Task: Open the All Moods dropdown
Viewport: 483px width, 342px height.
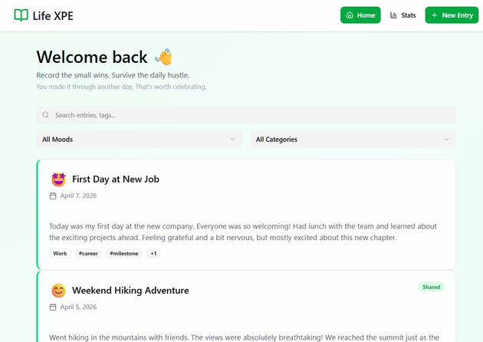Action: [139, 140]
